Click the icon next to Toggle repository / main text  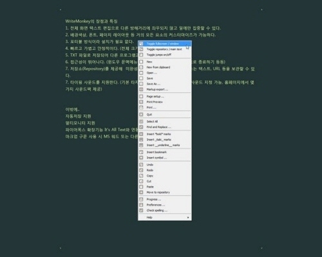[x=141, y=49]
